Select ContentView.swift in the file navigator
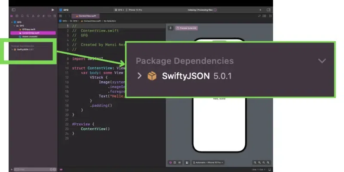Screen dimensions: 344x172 coord(33,33)
